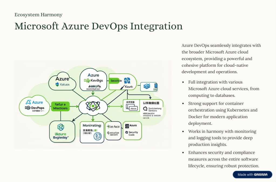The image size is (276, 182).
Task: Select the hexagon icon above IAzure Bvgteniloy
Action: 61,127
